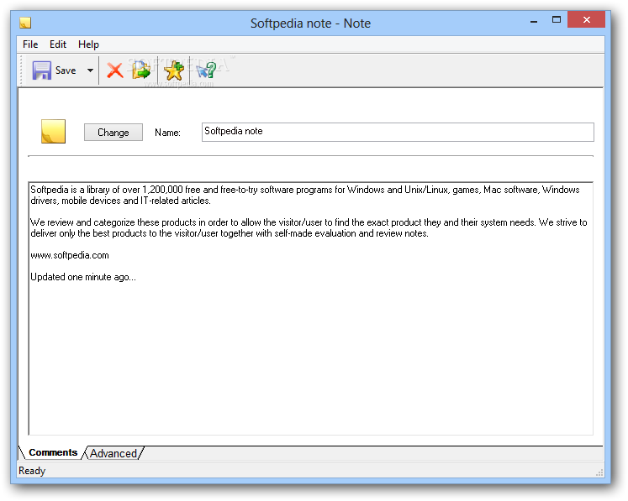This screenshot has width=628, height=501.
Task: Click the Ready status bar text
Action: point(32,471)
